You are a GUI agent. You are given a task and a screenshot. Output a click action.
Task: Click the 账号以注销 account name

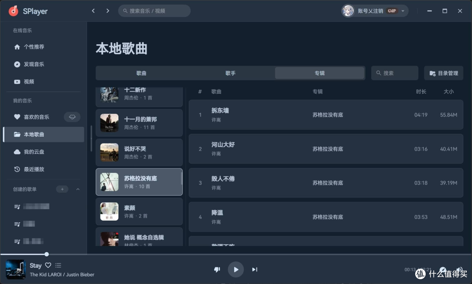[x=370, y=11]
